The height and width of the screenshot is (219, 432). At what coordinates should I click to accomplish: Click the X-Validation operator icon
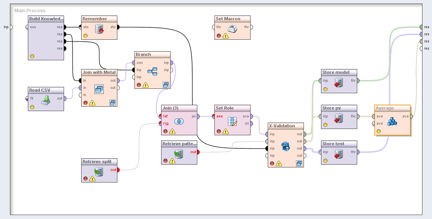(285, 146)
